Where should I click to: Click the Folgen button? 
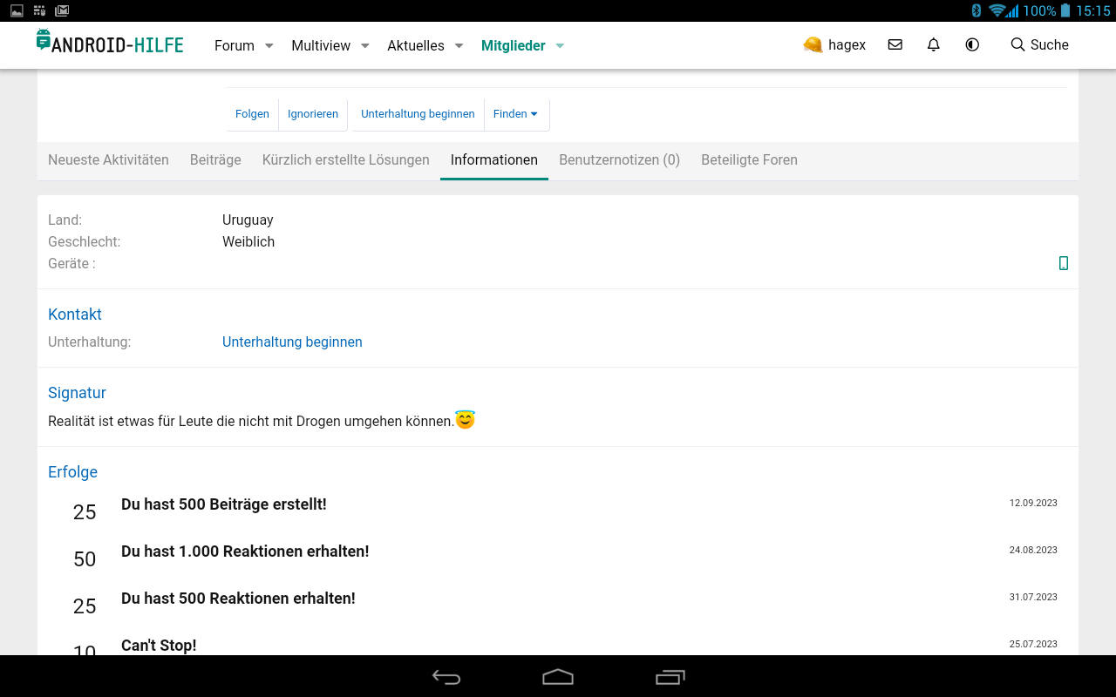click(x=252, y=114)
